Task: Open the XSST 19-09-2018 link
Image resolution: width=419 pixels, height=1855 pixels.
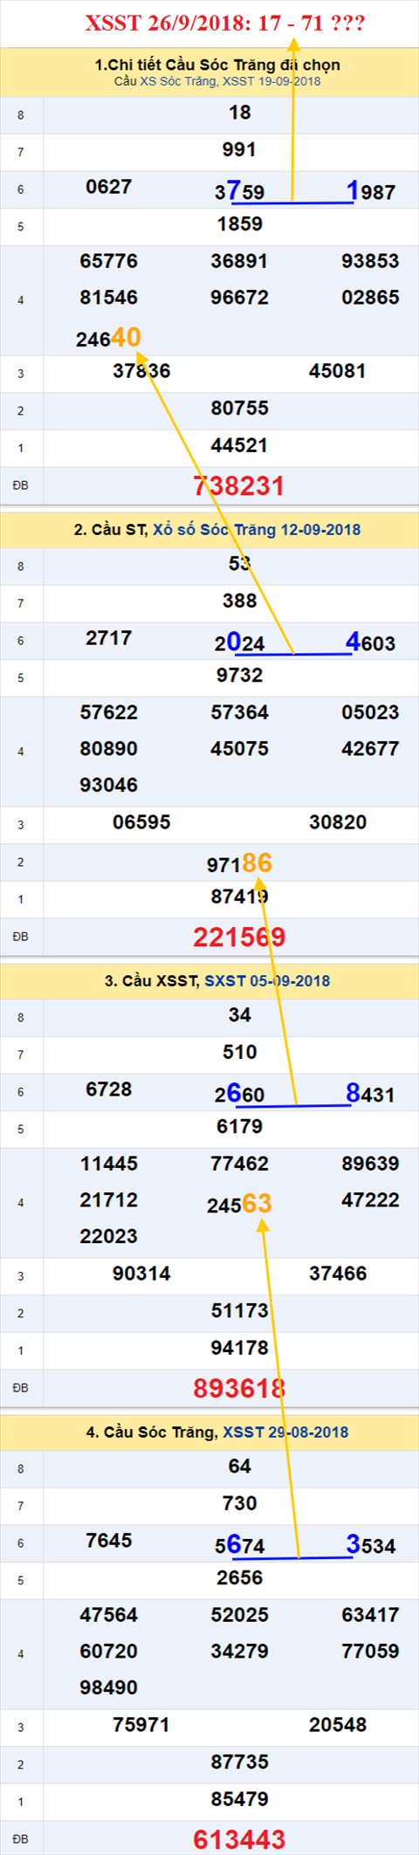Action: [x=271, y=81]
